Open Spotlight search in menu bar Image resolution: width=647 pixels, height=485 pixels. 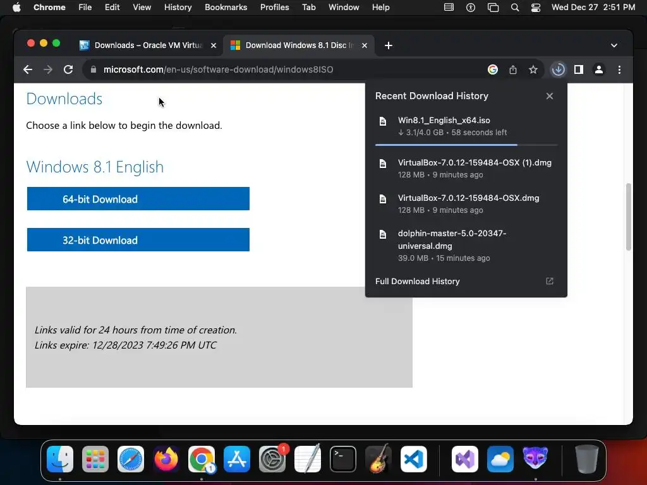point(514,8)
